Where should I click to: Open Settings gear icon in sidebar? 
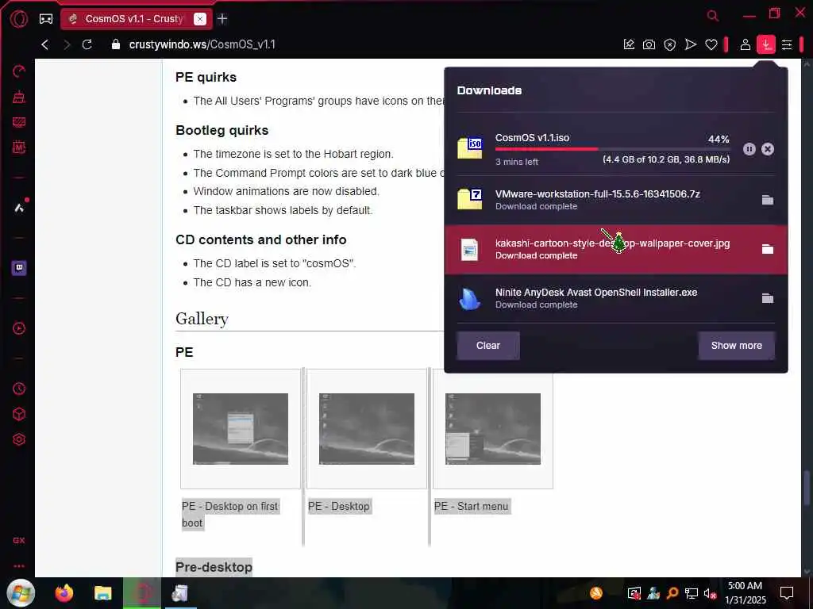point(19,439)
